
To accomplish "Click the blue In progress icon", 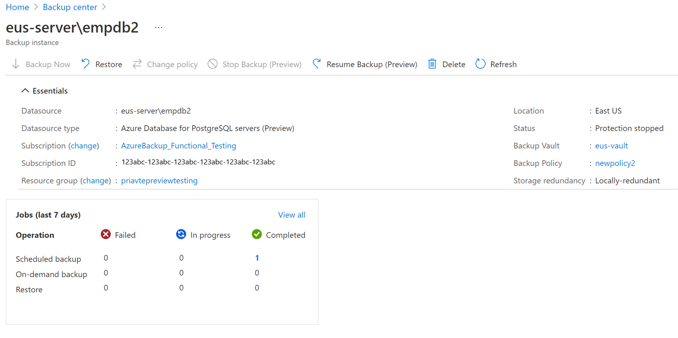I will (181, 234).
